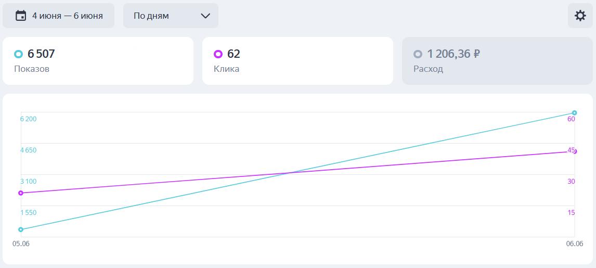Expand the По дням dropdown
The width and height of the screenshot is (596, 268).
point(171,16)
